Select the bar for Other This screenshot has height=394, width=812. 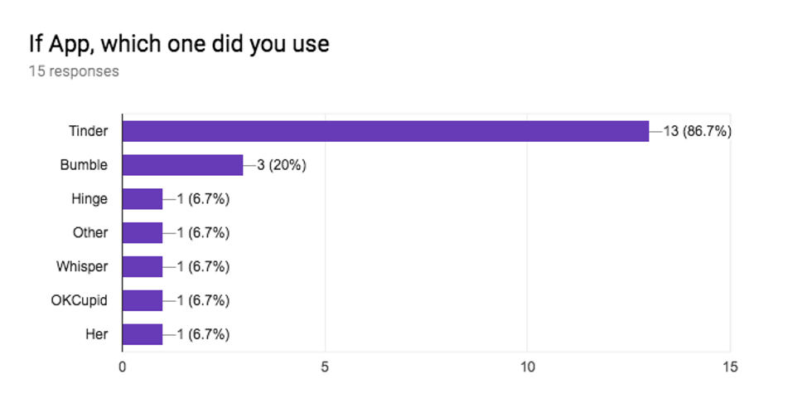(143, 233)
